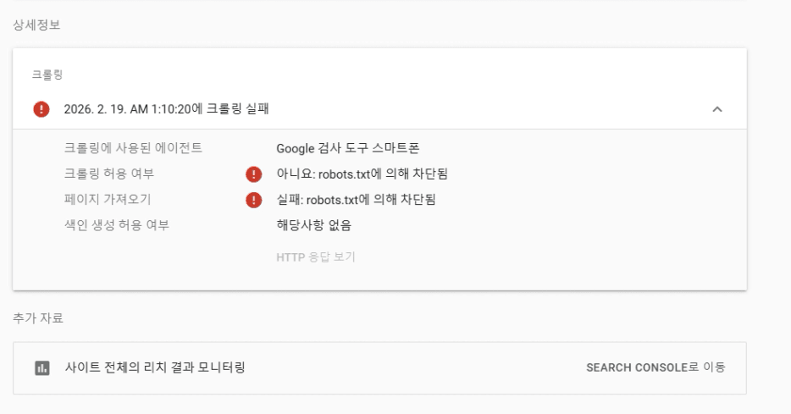Click SEARCH CONSOLE로 이동 link
This screenshot has height=414, width=791.
coord(655,368)
